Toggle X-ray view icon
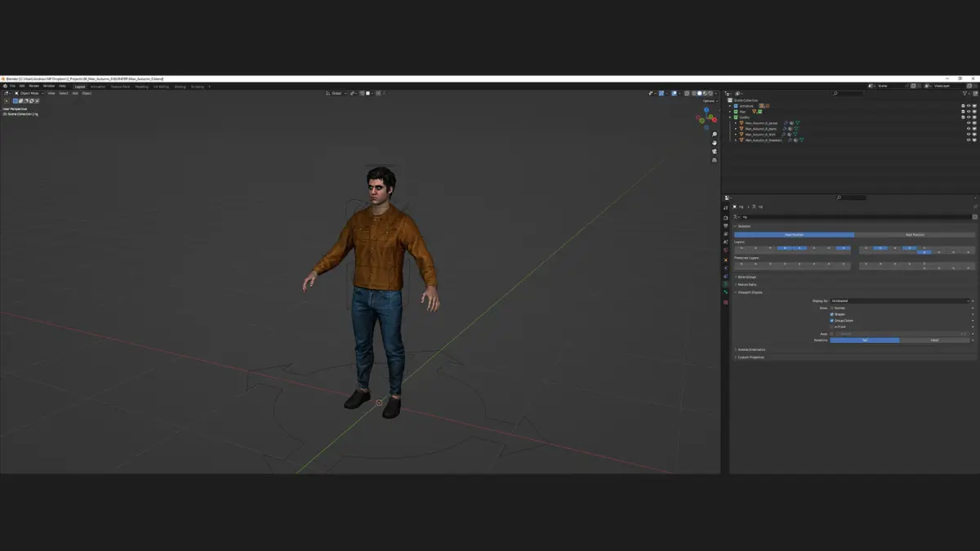Screen dimensions: 980x551 tap(687, 93)
